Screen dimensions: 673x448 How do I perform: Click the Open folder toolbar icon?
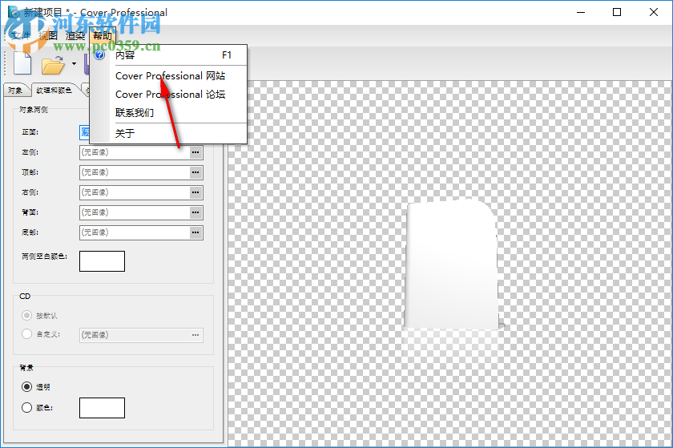(53, 65)
